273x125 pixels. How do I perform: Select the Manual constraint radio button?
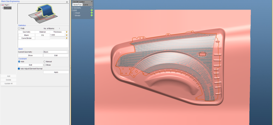(44, 61)
